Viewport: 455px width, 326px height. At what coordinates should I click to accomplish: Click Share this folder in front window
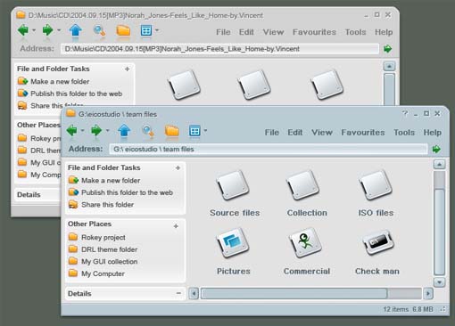pos(101,205)
